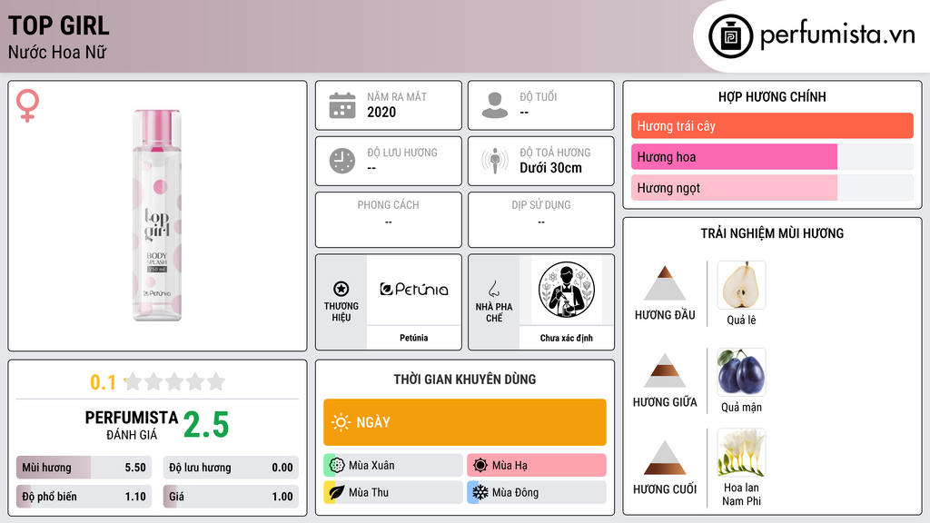
Task: Click the Dưới 30cm sillage value
Action: tap(550, 168)
